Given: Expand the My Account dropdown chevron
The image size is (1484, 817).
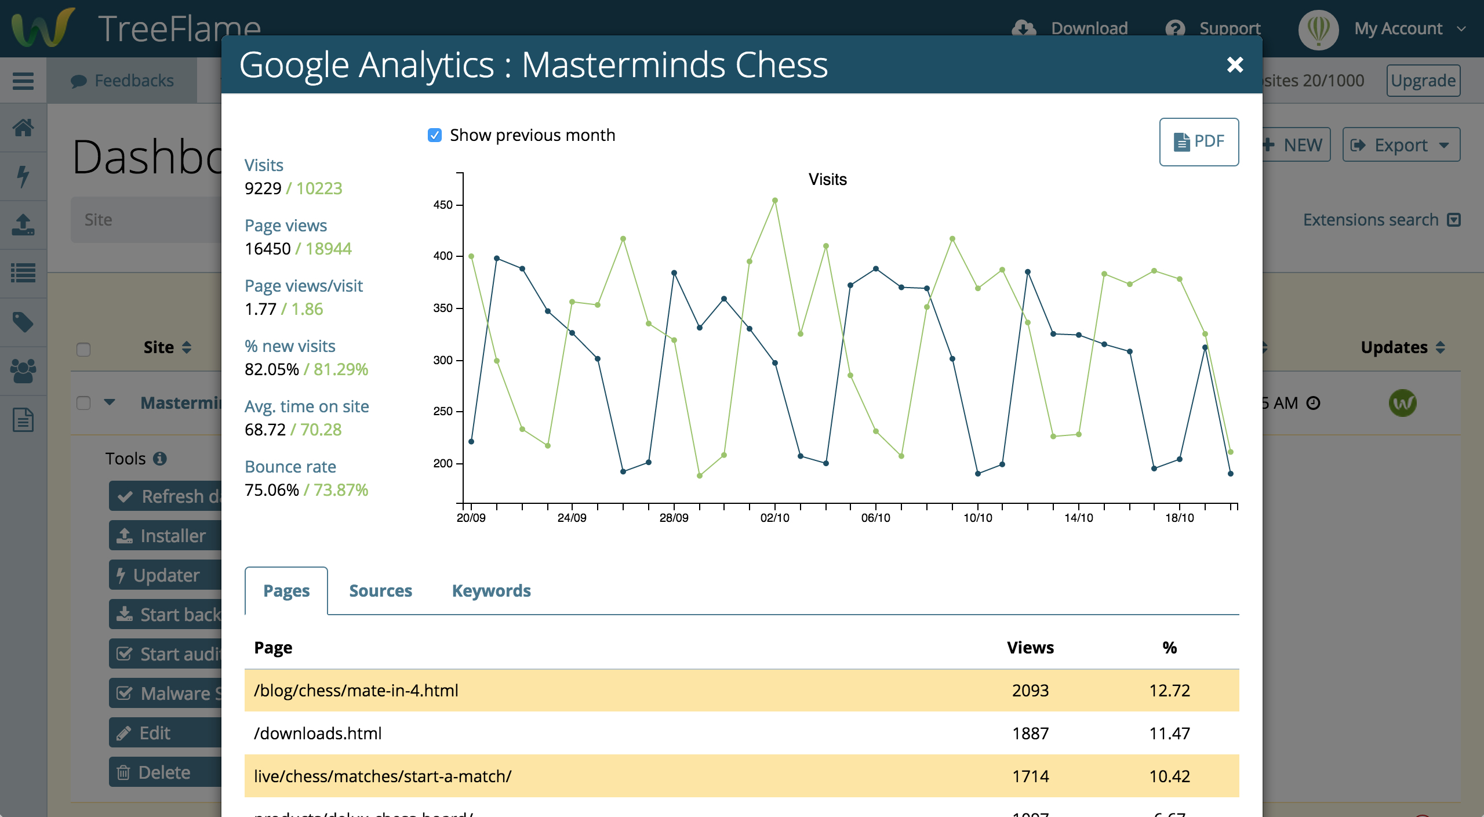Looking at the screenshot, I should click(1461, 28).
